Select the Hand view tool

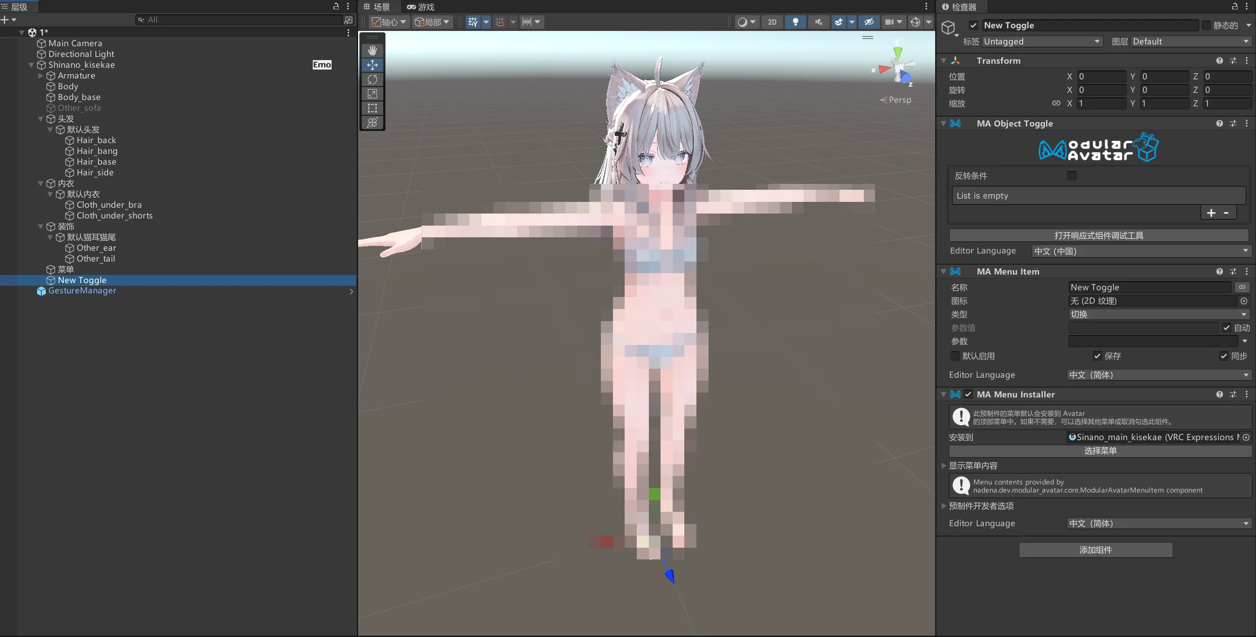point(372,50)
